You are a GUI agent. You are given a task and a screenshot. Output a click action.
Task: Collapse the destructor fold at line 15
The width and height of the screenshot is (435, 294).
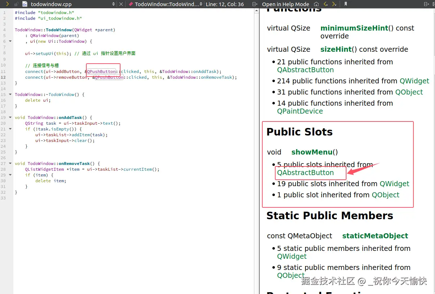pos(10,94)
